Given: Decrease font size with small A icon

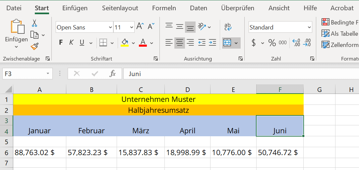Looking at the screenshot, I should [x=151, y=27].
